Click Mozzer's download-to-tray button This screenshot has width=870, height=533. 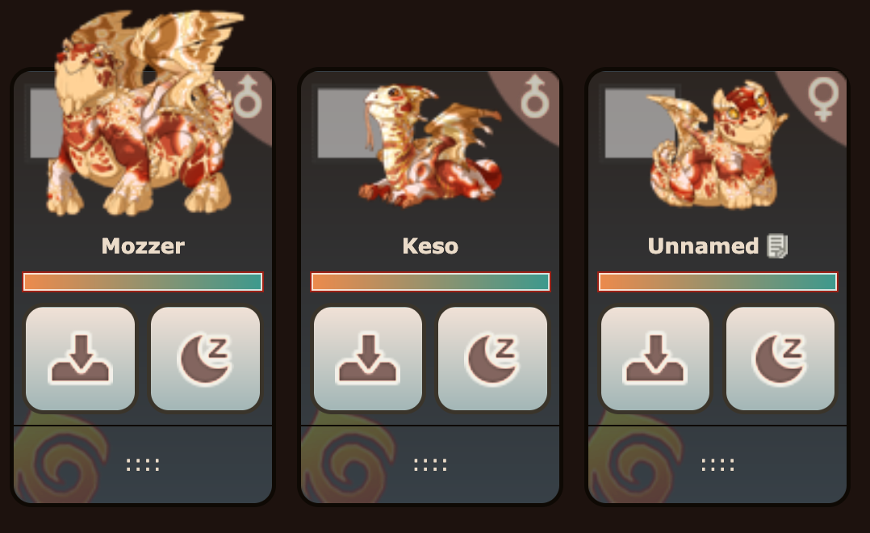tap(81, 359)
